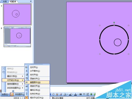
Task: Choose 垂直居中(M) Align Middle
Action: click(x=37, y=82)
